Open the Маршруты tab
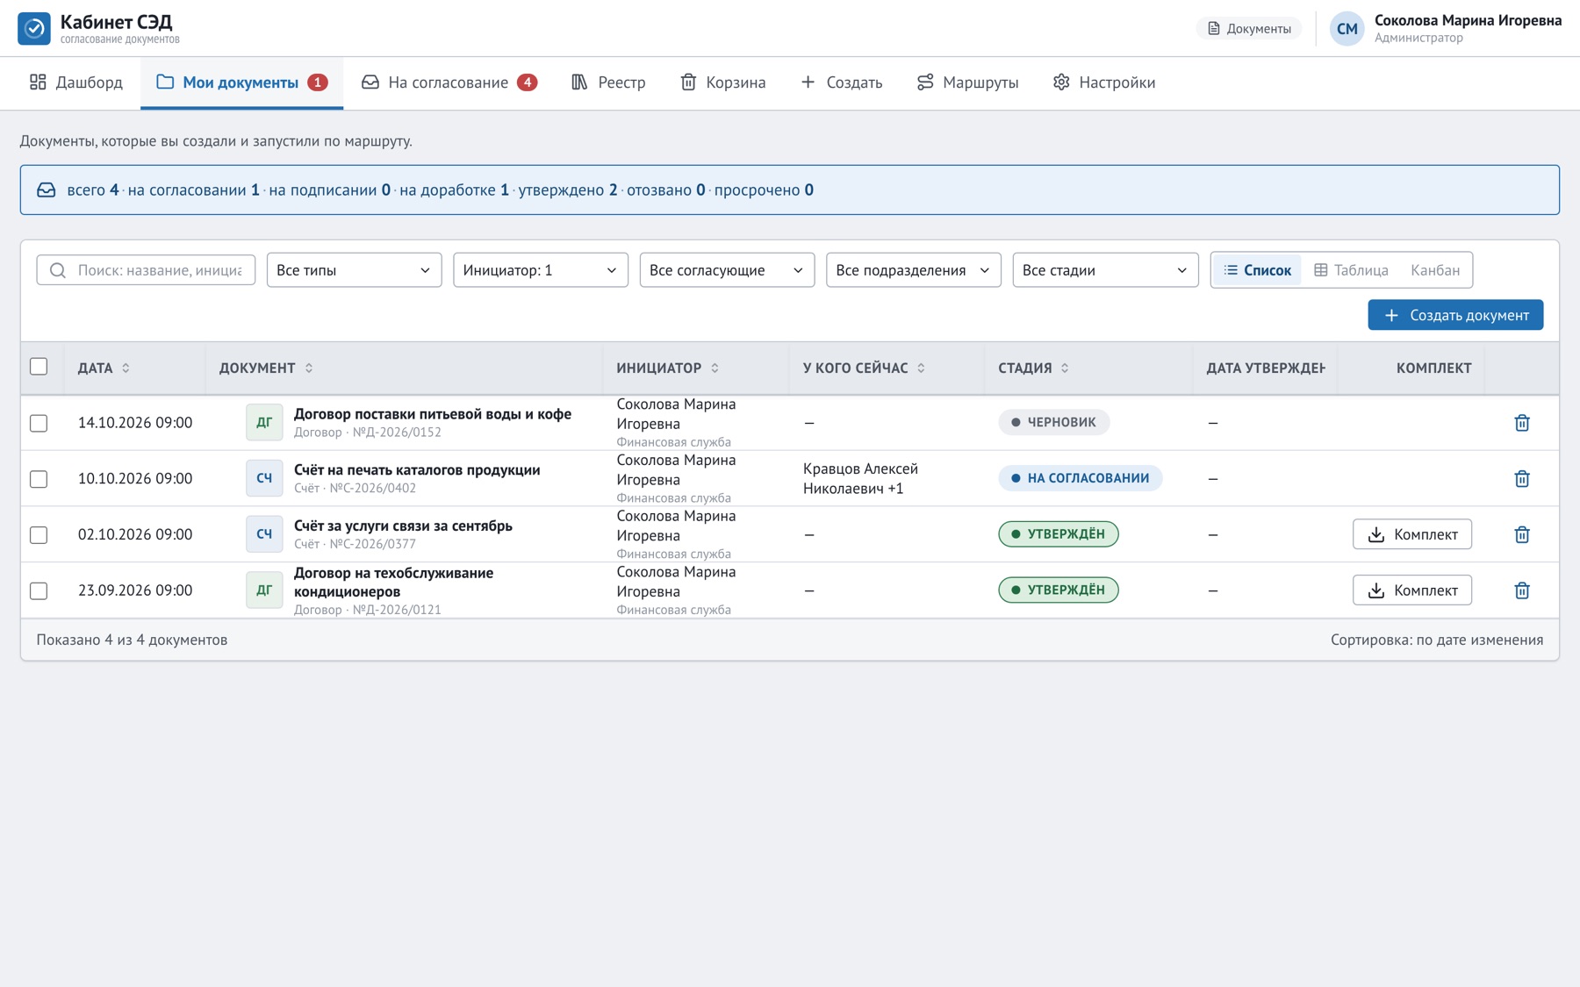The width and height of the screenshot is (1580, 987). 967,82
